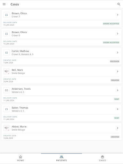Expand Brown, Olivia Crown 7 case chevron
123x164 pixels.
118,15
